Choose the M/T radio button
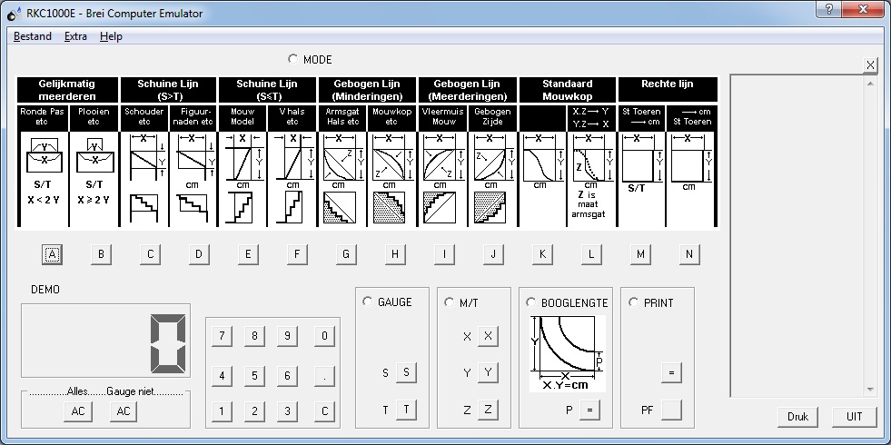Viewport: 891px width, 445px height. pyautogui.click(x=450, y=302)
